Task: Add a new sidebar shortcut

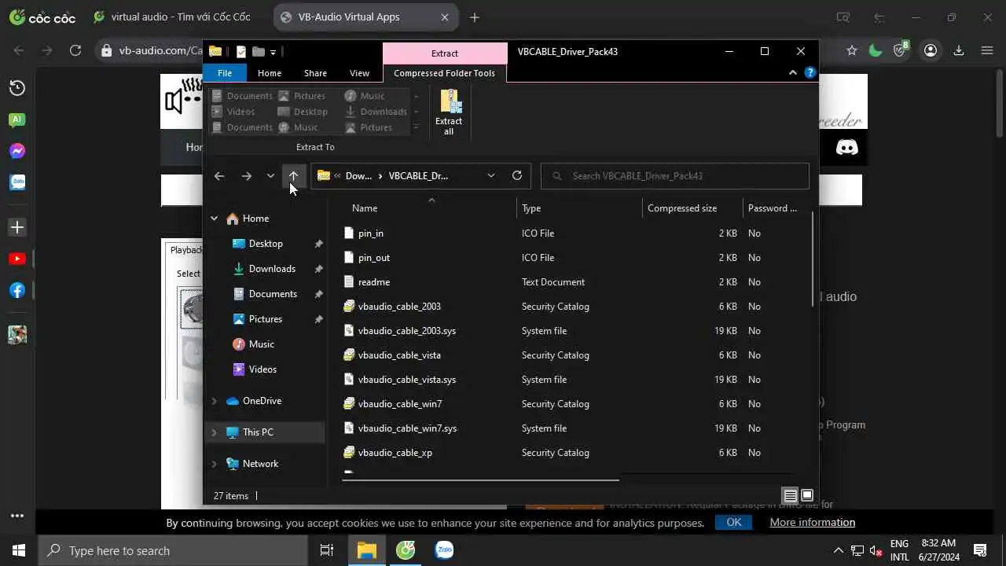Action: click(x=17, y=227)
